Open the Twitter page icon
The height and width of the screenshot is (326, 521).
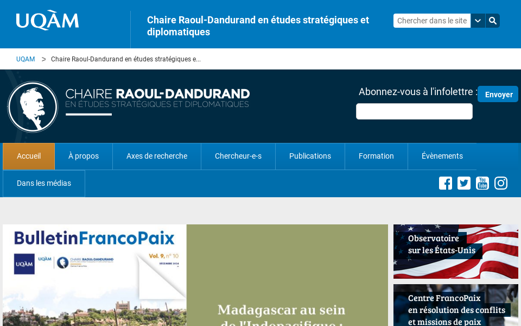(x=464, y=183)
